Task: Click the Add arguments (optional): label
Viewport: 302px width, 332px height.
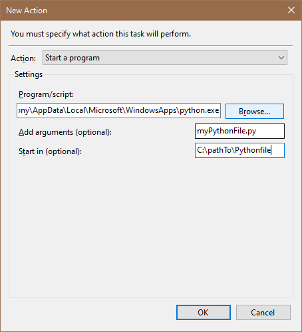Action: coord(65,132)
